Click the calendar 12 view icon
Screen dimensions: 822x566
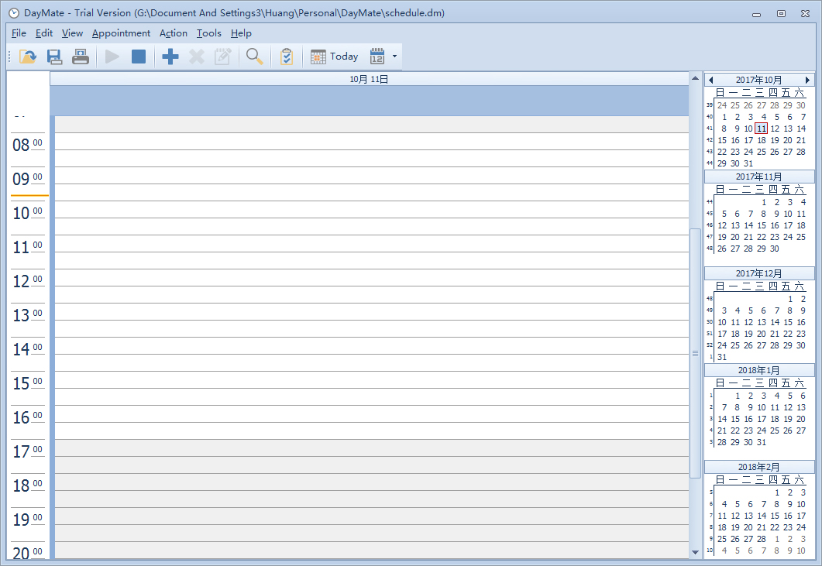[377, 56]
